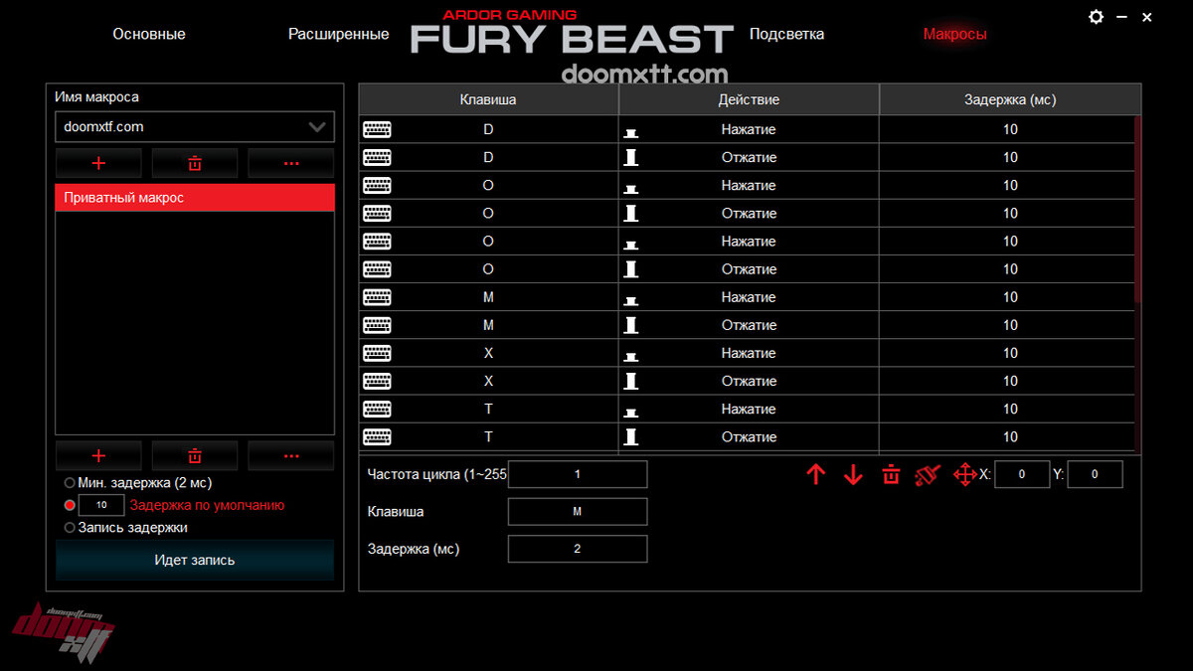Viewport: 1193px width, 671px height.
Task: Click the Действие column header
Action: pos(749,99)
